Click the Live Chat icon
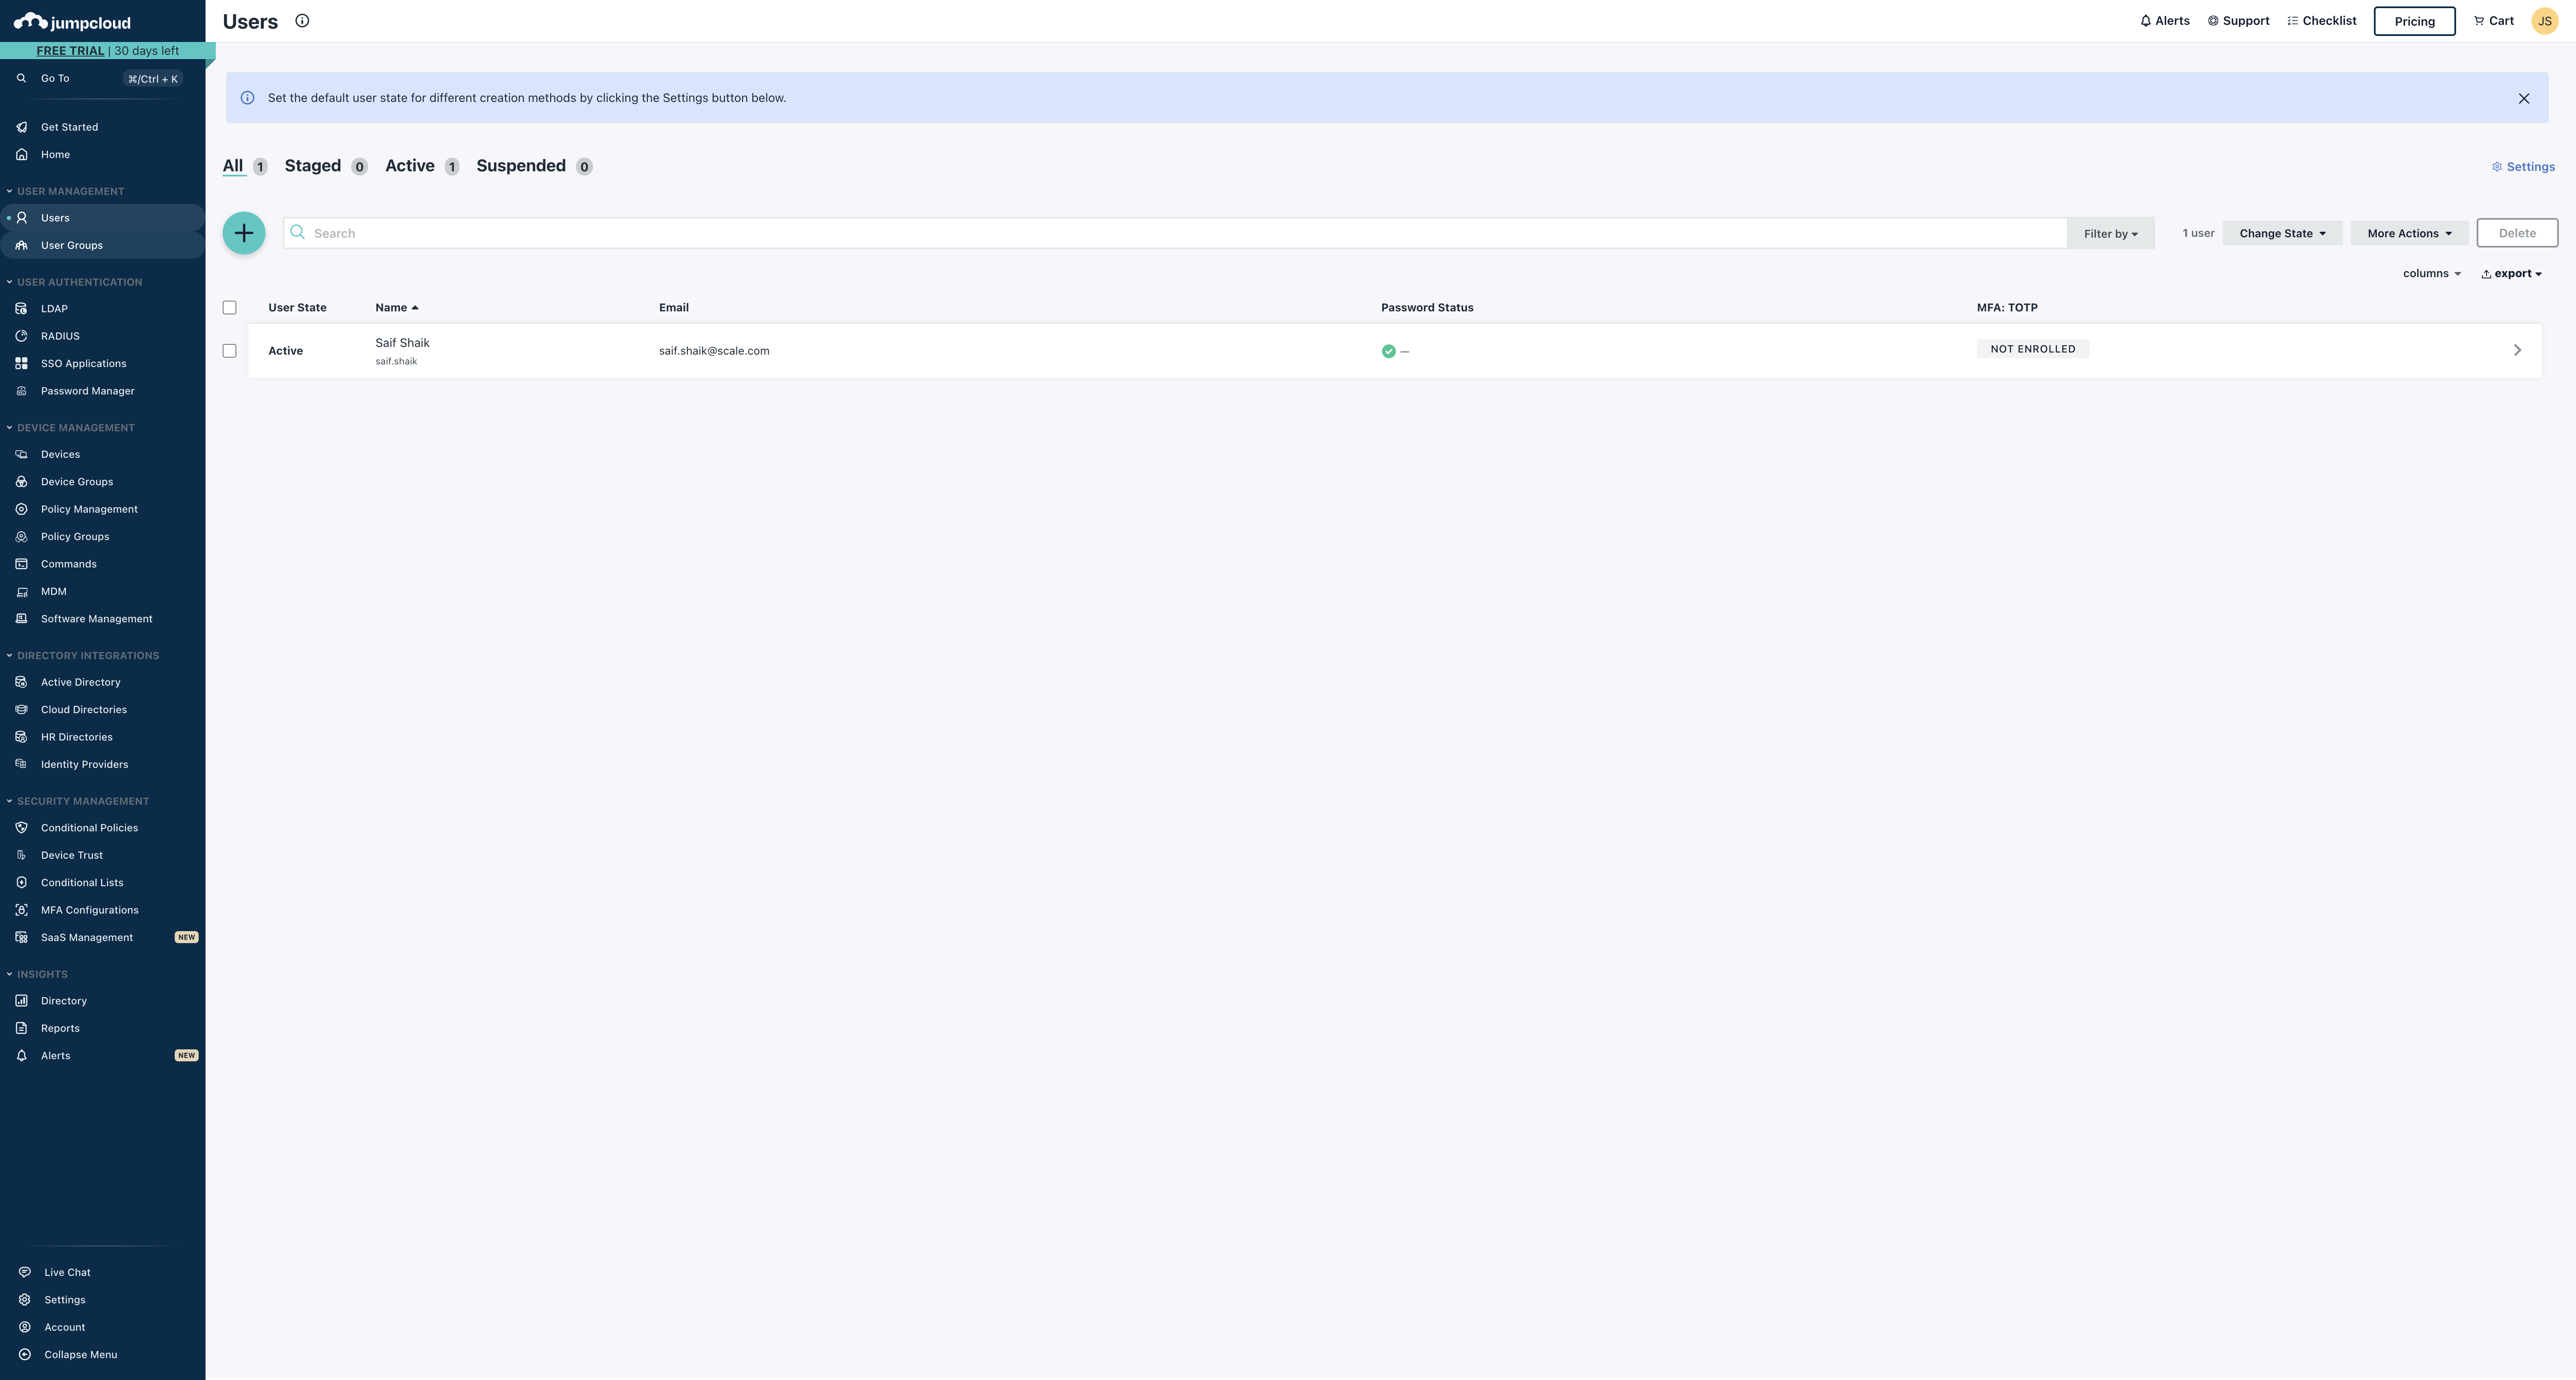 point(25,1272)
